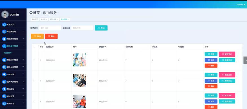Click 修改 for row 服务名称6

[x=211, y=101]
